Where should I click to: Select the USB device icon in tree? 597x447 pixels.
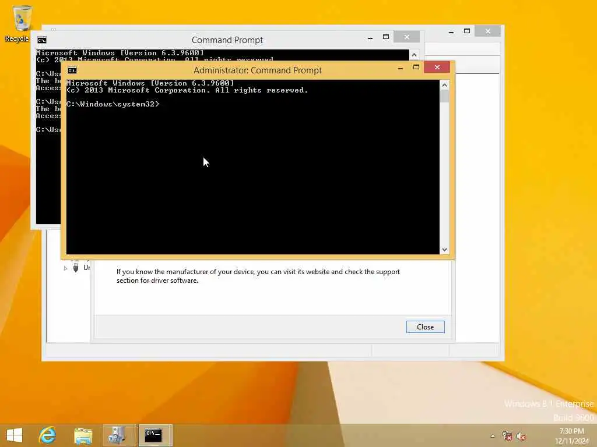[x=76, y=268]
